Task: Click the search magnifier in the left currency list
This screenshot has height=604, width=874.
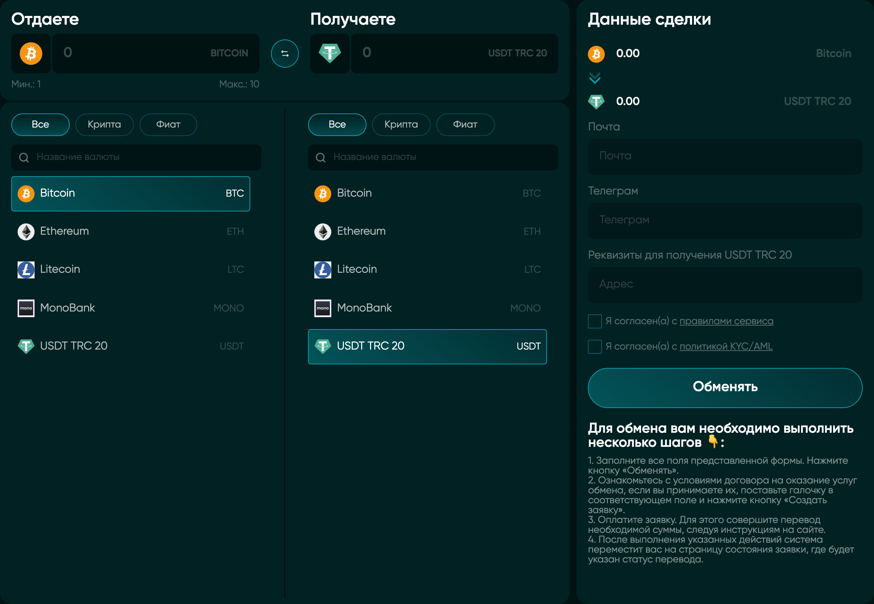Action: coord(24,158)
